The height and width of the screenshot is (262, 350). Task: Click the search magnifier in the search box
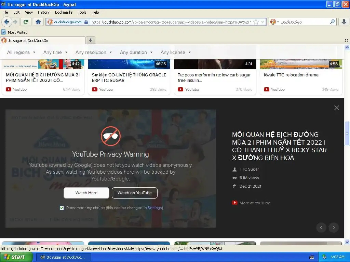pos(332,22)
